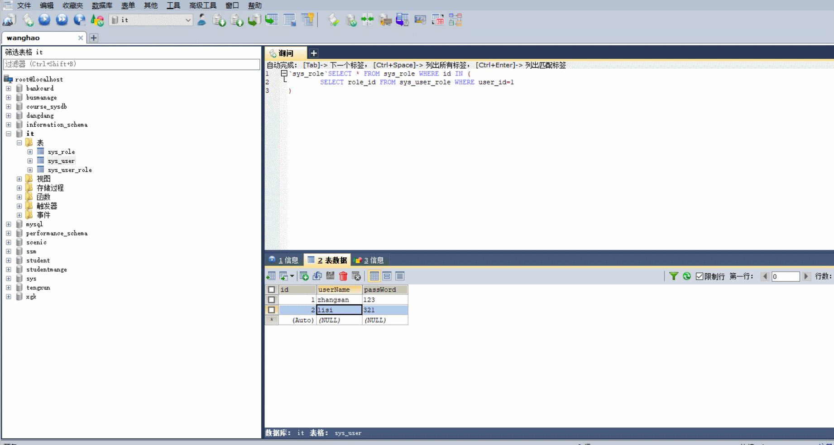Click the green refresh data icon
The width and height of the screenshot is (834, 445).
pyautogui.click(x=687, y=276)
